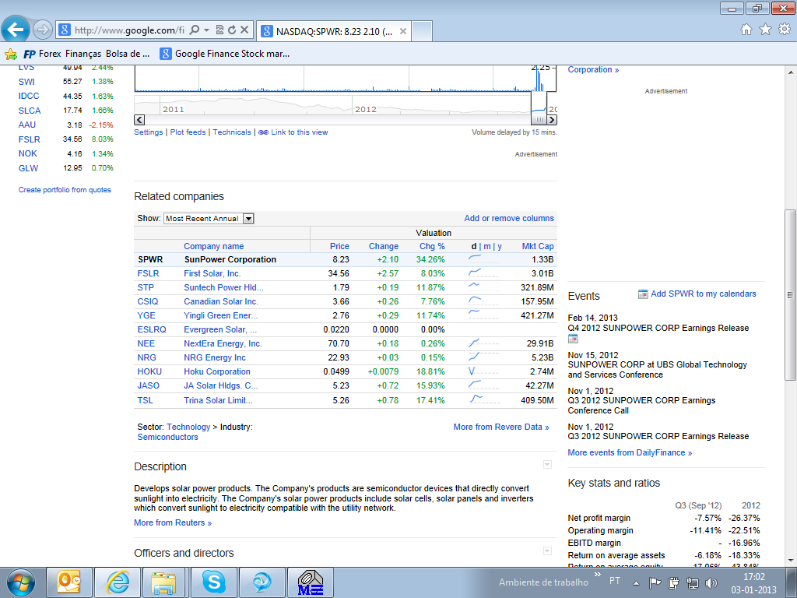Screen dimensions: 797x598
Task: Sort table by Price column
Action: [339, 246]
